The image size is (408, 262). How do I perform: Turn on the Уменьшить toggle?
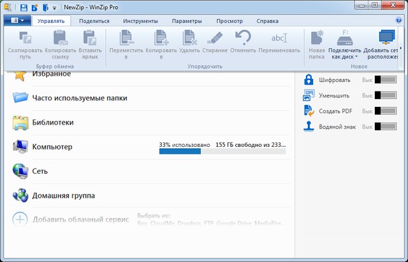386,95
